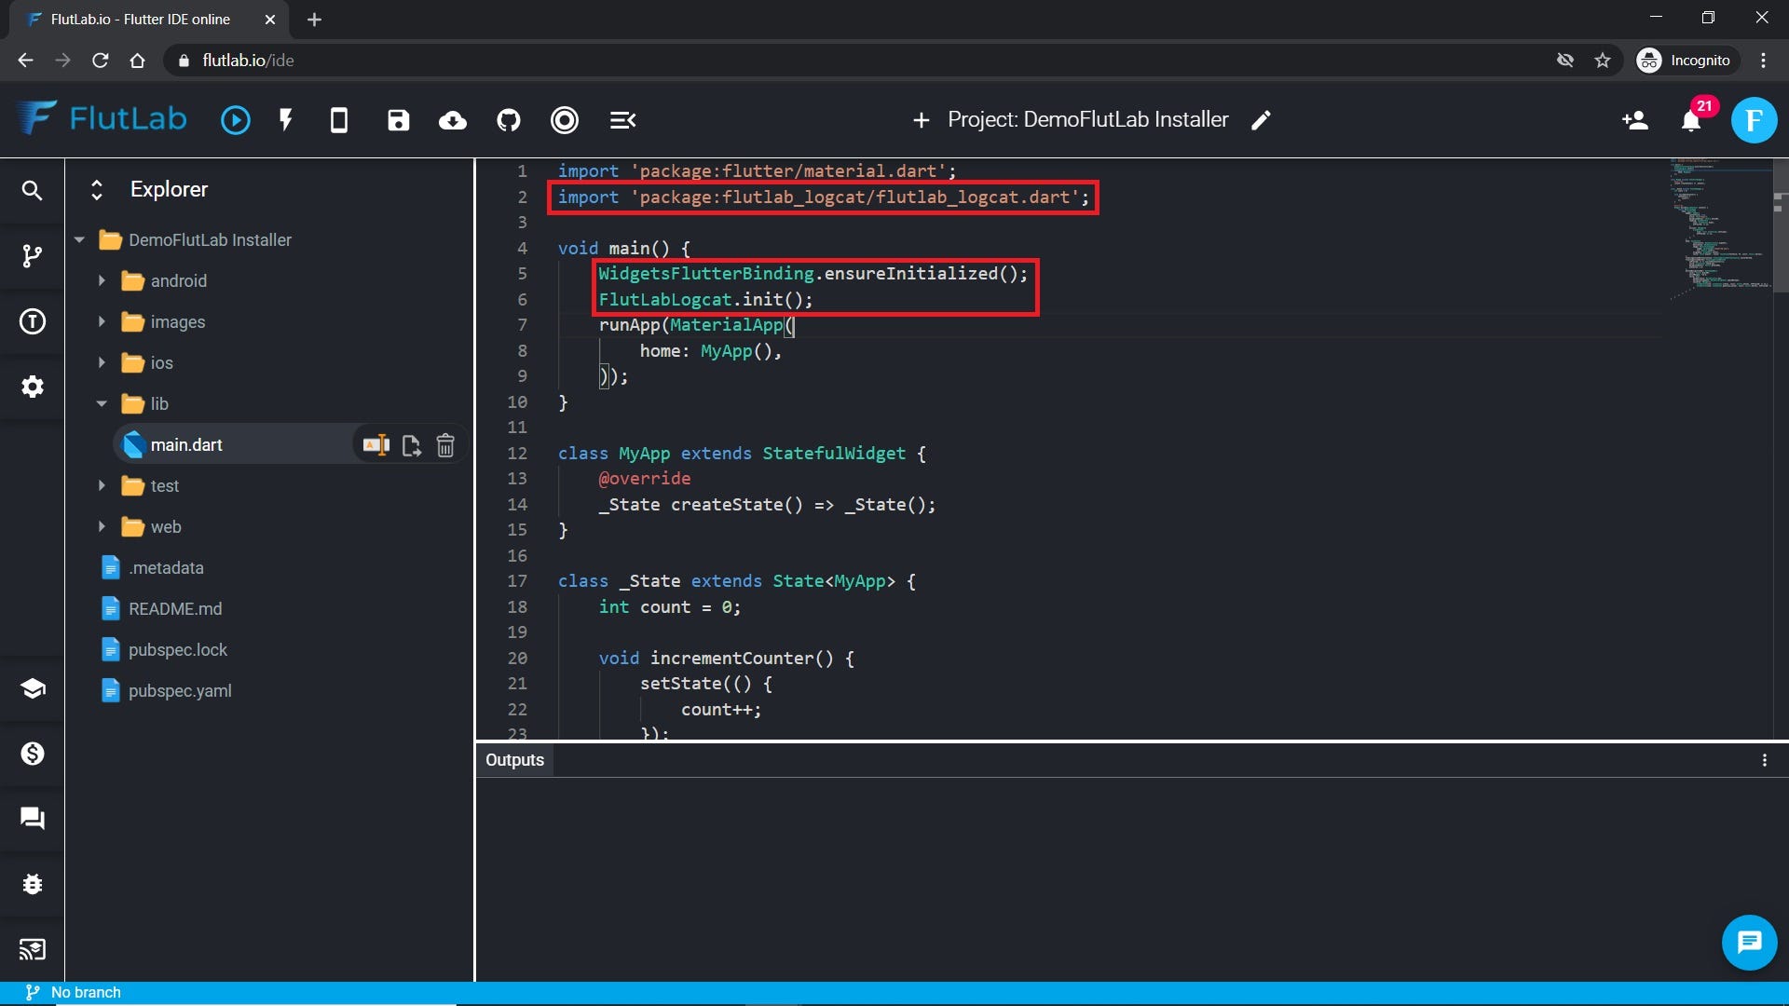Click the cloud download icon
This screenshot has height=1006, width=1789.
click(x=453, y=120)
